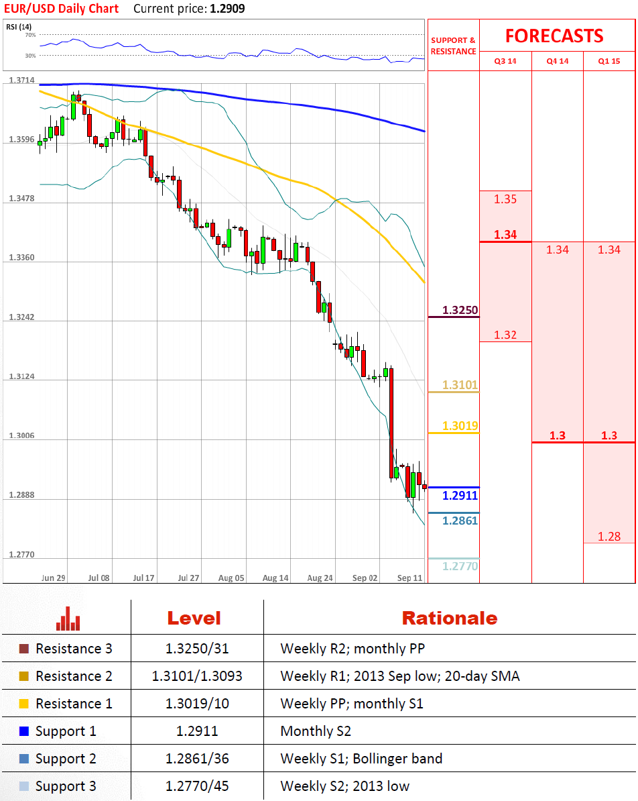Click the 'RSI (14)' indicator label
Image resolution: width=638 pixels, height=801 pixels.
[x=19, y=27]
